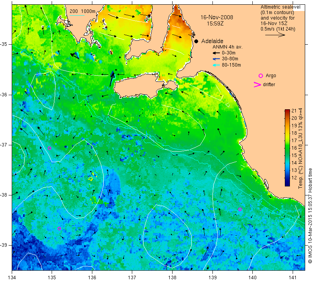The height and width of the screenshot is (282, 313).
Task: Click the 21 degree label on color bar
Action: pyautogui.click(x=294, y=111)
